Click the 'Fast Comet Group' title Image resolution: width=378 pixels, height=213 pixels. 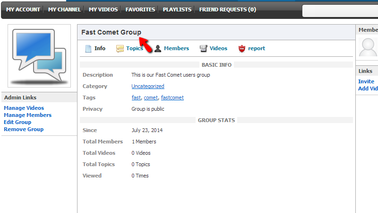(111, 32)
